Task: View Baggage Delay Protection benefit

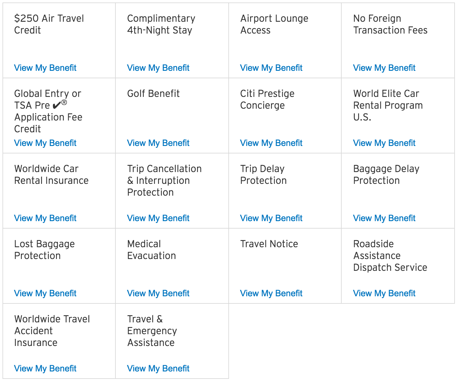Action: click(x=384, y=218)
